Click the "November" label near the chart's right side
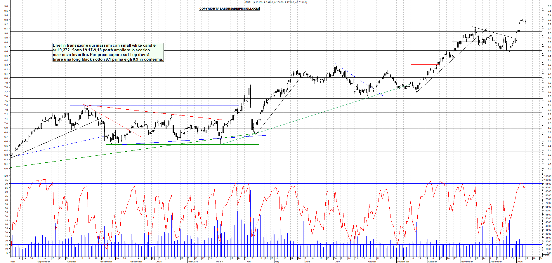This screenshot has width=552, height=263. (467, 262)
